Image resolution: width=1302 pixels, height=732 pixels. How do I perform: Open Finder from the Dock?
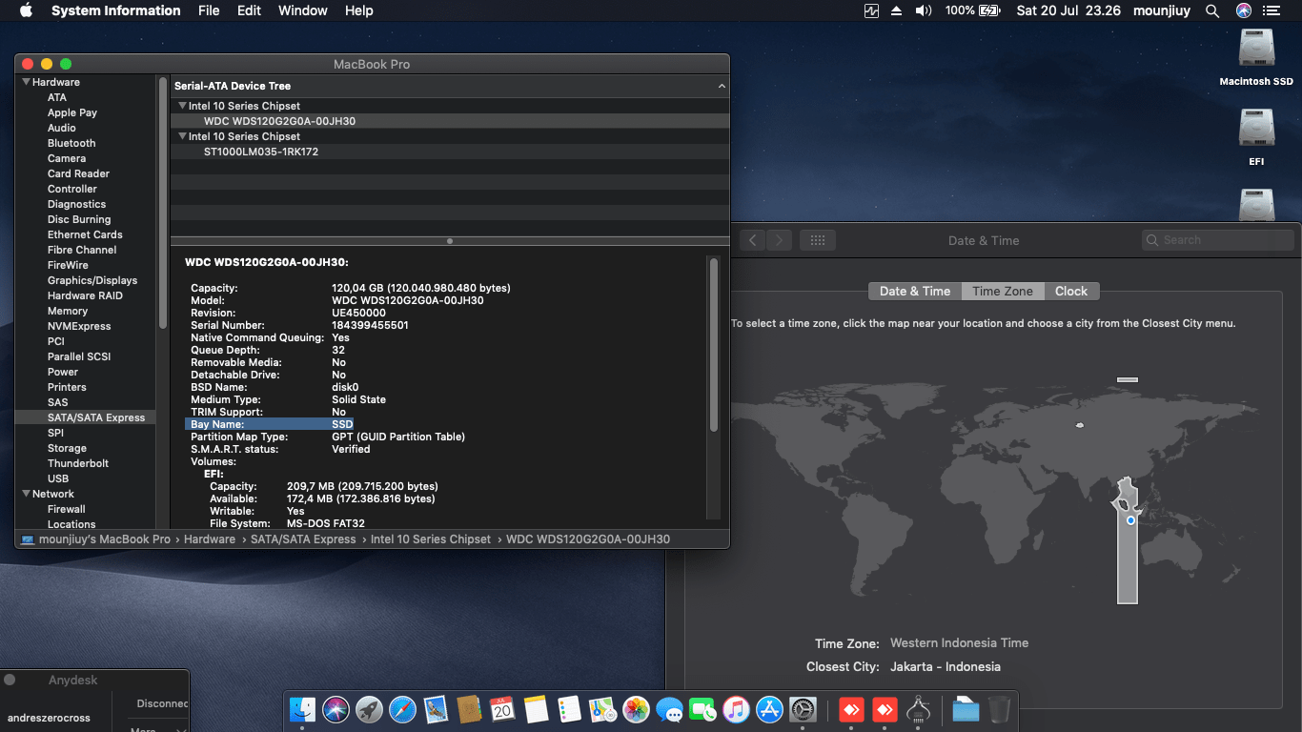click(302, 709)
